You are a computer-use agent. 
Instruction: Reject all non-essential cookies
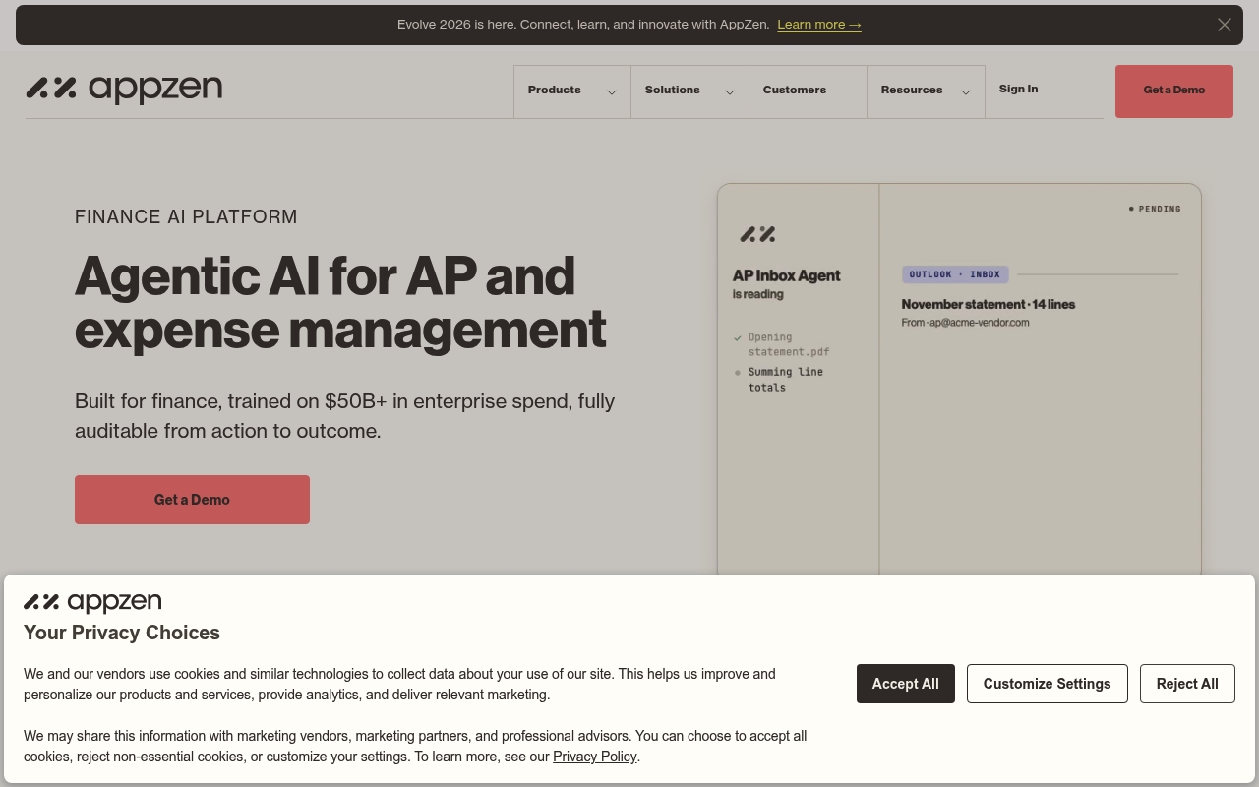tap(1187, 684)
